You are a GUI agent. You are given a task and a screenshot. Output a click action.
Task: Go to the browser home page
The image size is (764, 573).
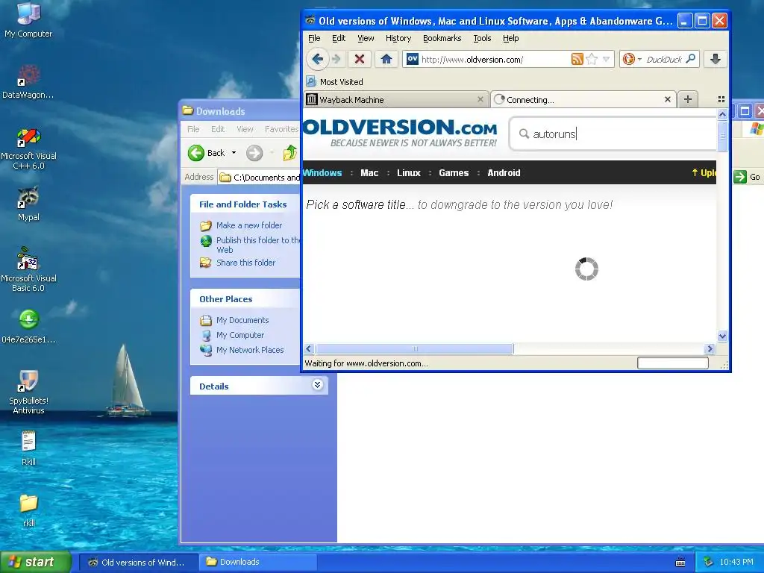[386, 60]
